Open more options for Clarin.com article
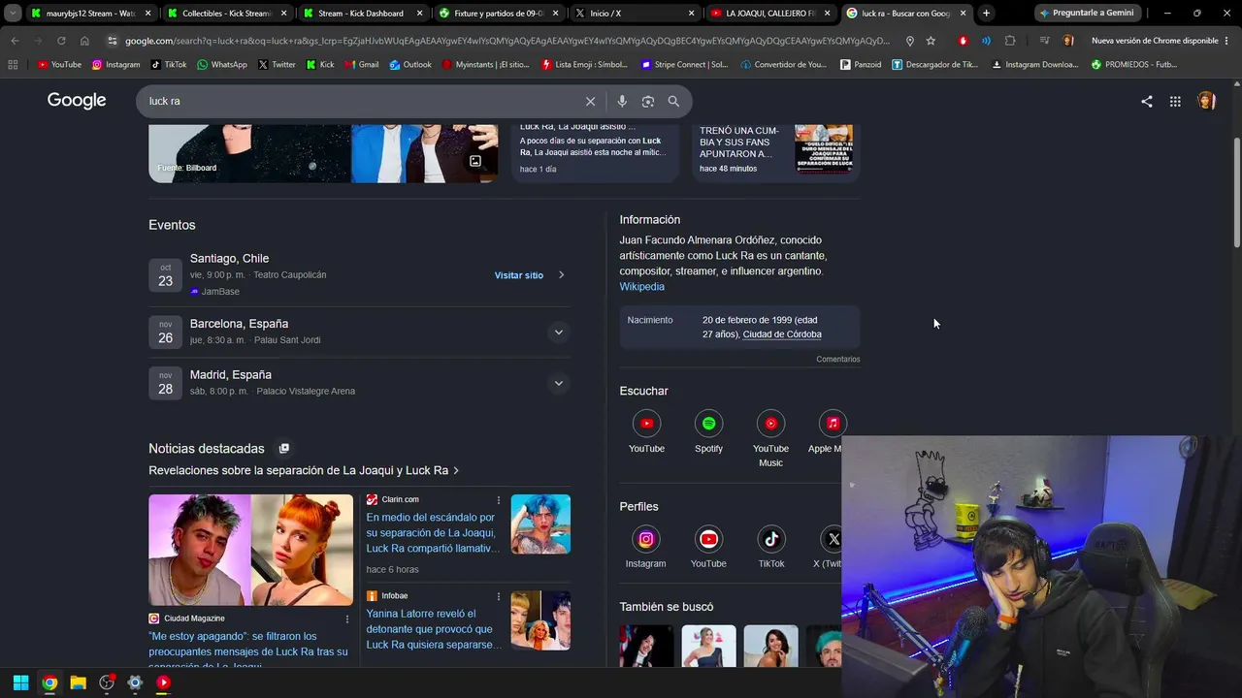The image size is (1242, 698). tap(499, 500)
